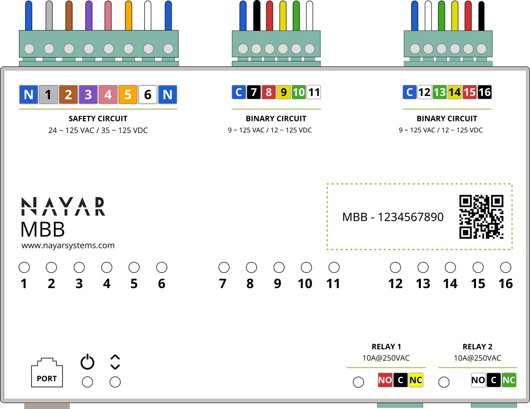This screenshot has width=530, height=409.
Task: Click the yellow terminal label 14
Action: (455, 92)
